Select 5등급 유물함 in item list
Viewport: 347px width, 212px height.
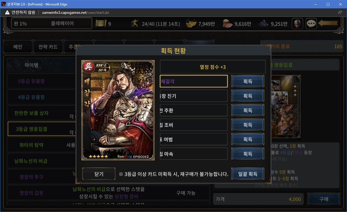tap(31, 81)
